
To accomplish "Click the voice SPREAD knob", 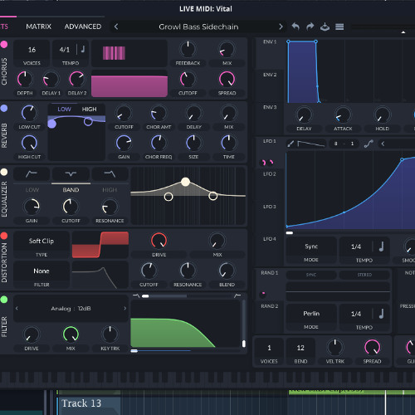I will 372,347.
